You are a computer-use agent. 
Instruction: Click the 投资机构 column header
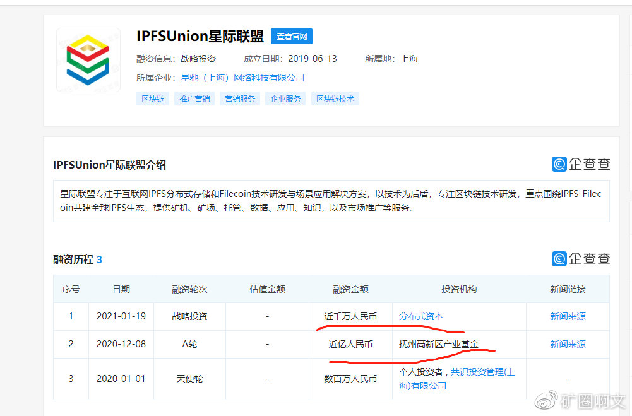pos(459,289)
